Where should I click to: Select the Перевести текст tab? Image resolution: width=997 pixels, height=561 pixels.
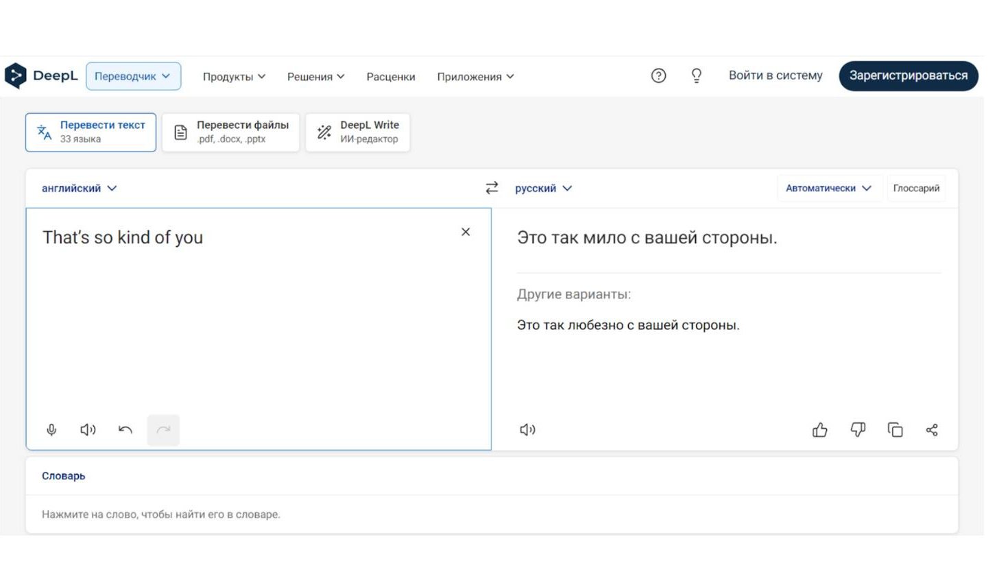(91, 132)
